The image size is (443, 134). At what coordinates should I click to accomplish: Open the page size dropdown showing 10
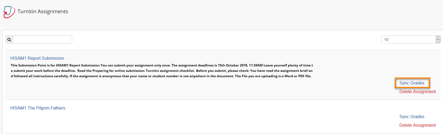click(x=411, y=40)
